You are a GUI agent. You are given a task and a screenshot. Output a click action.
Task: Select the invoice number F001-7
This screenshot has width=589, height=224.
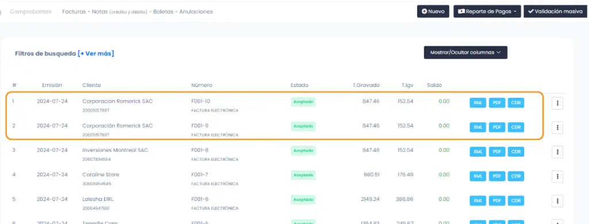click(x=200, y=174)
